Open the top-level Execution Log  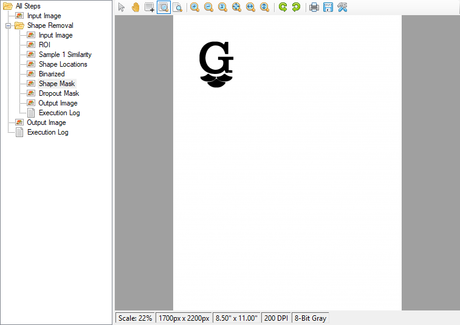pyautogui.click(x=47, y=132)
